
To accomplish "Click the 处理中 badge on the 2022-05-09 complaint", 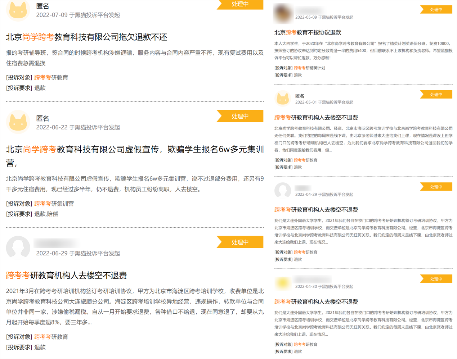I will [x=436, y=10].
